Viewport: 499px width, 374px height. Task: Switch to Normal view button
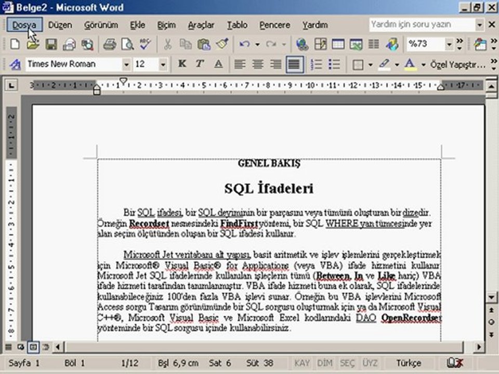tap(9, 347)
